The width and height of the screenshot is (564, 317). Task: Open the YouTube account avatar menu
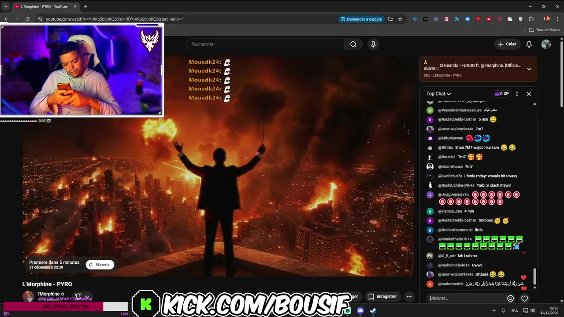pos(546,44)
